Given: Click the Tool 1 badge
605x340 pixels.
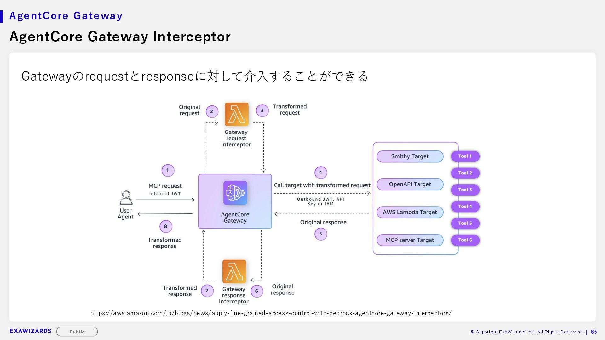Looking at the screenshot, I should coord(465,156).
